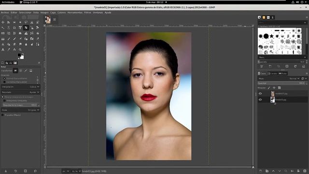Select the Color Picker tool
This screenshot has height=174, width=309.
click(9, 50)
